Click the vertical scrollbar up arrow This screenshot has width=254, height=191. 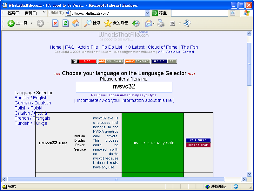pyautogui.click(x=249, y=34)
